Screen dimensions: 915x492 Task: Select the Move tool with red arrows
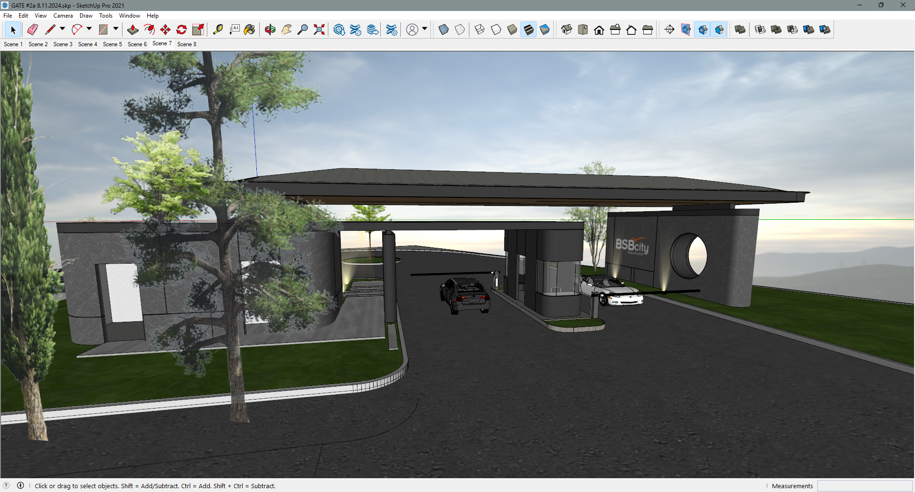[165, 30]
